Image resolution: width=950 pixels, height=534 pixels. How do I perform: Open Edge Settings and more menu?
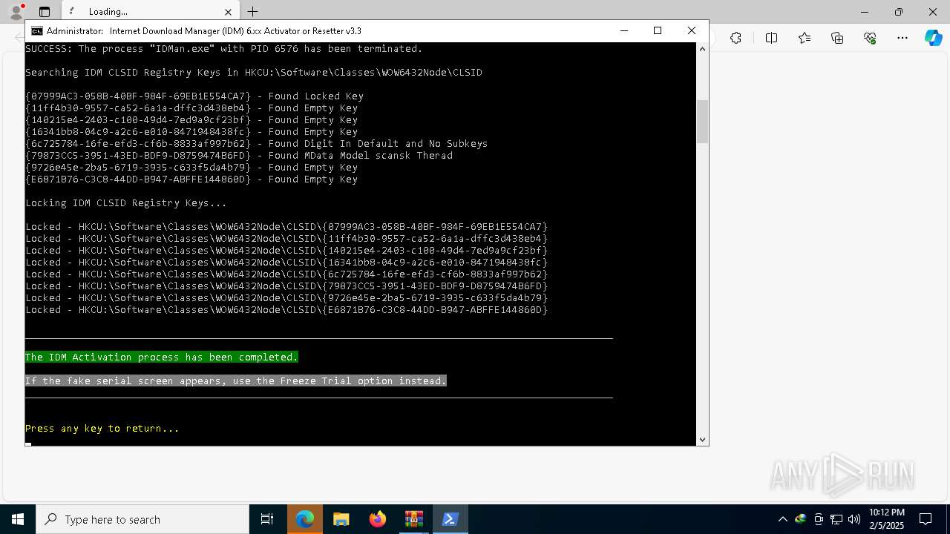click(x=902, y=38)
